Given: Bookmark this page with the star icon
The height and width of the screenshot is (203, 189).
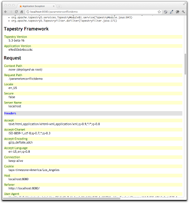Looking at the screenshot, I should coord(159,12).
